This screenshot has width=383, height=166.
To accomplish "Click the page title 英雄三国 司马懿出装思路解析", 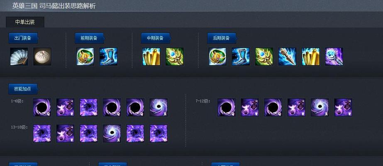I will tap(54, 6).
